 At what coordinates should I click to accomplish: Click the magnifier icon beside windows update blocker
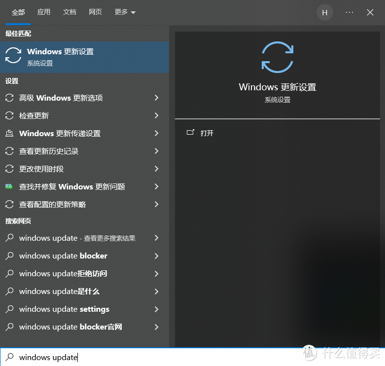[9, 256]
